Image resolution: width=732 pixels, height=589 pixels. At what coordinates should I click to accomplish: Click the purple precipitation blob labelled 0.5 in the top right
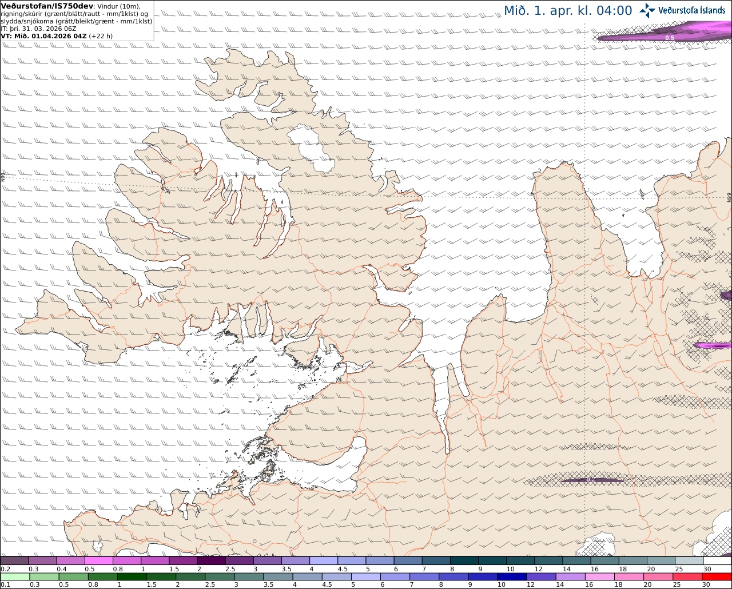point(663,34)
